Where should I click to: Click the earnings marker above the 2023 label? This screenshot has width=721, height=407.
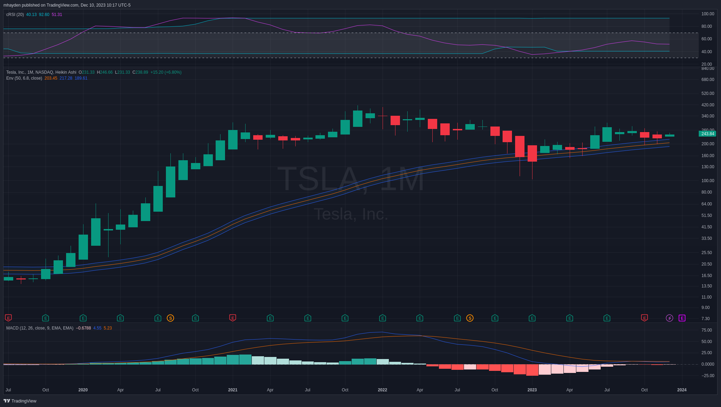(532, 318)
